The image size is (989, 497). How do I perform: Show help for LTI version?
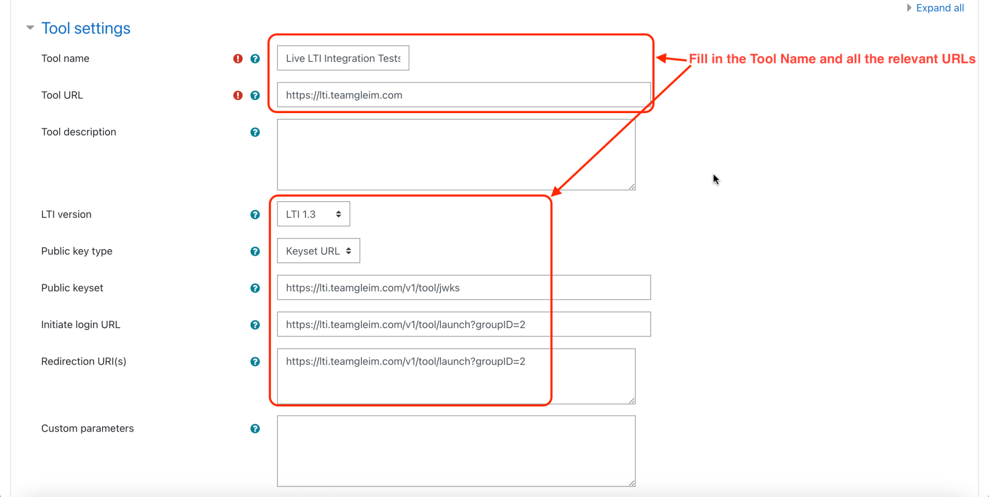click(255, 215)
